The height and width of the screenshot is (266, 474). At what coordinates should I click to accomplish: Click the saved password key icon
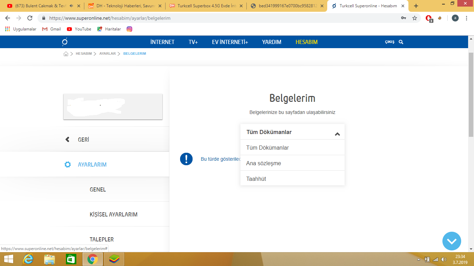[x=404, y=18]
